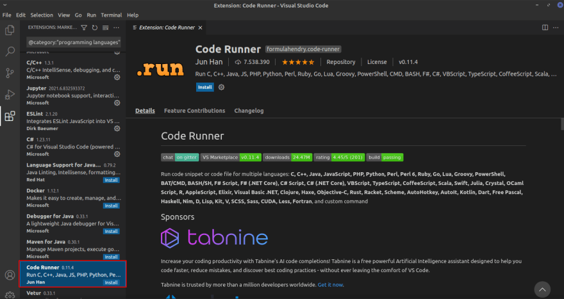Screen dimensions: 564x299
Task: Click the extensions search input field
Action: click(x=74, y=42)
